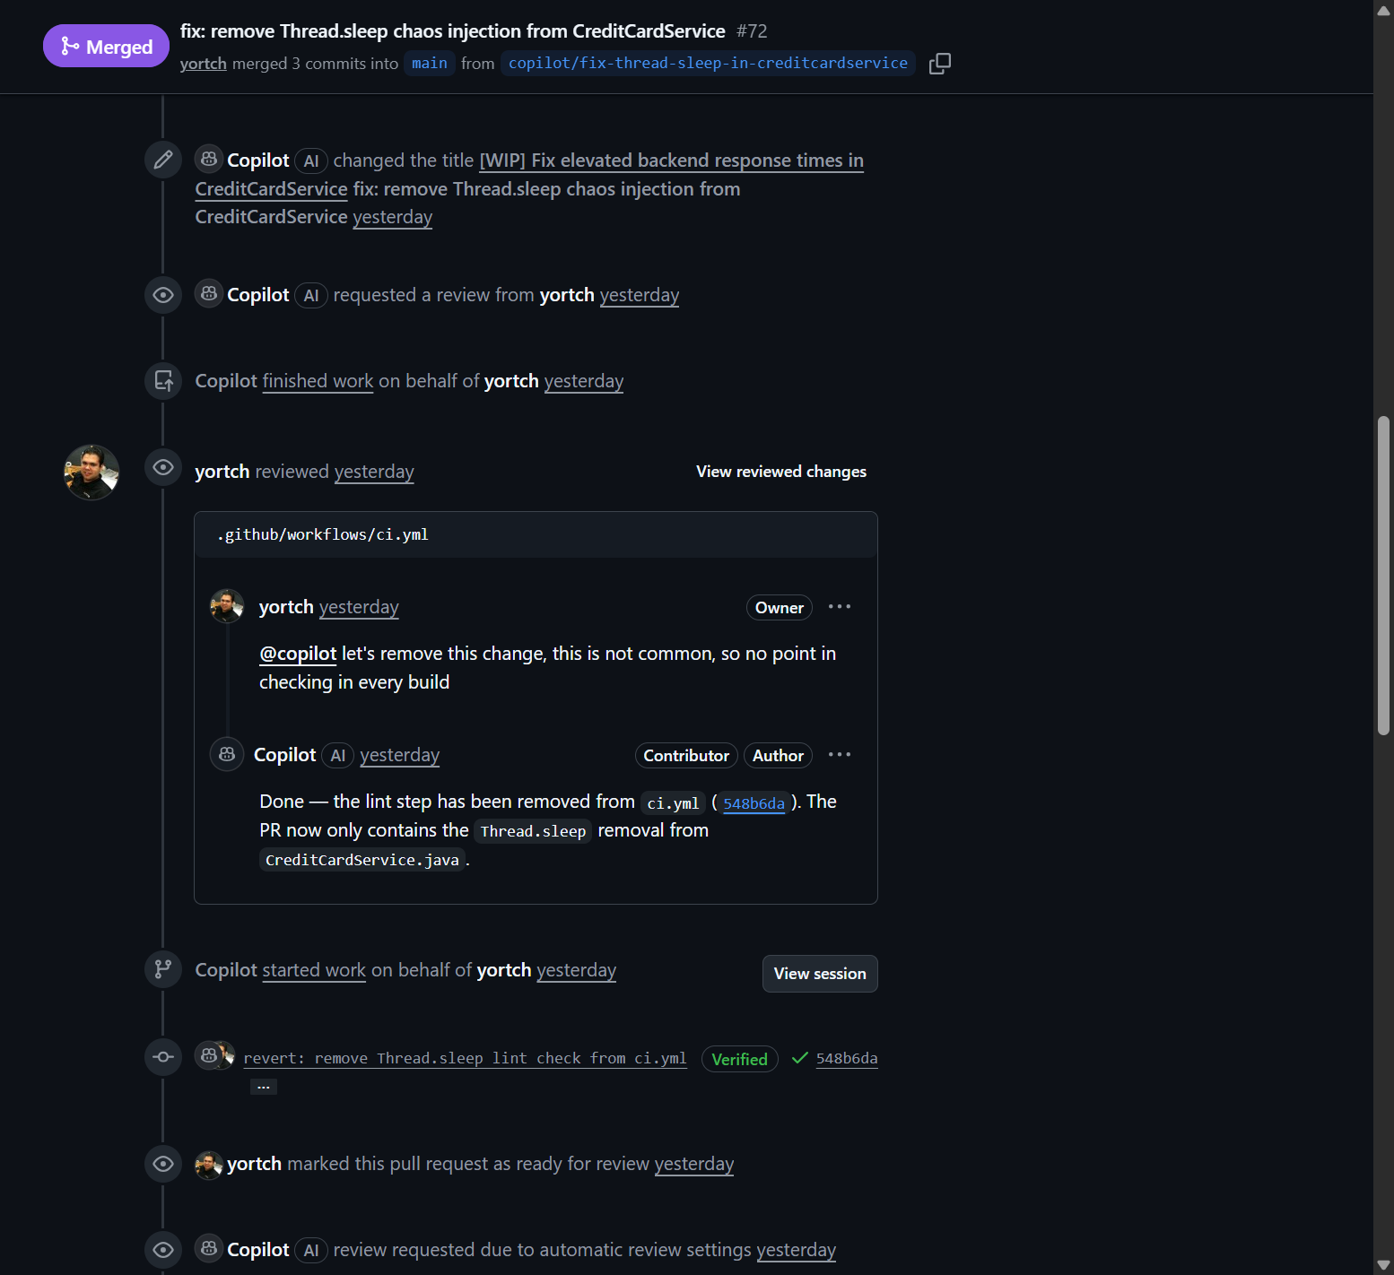Click the pencil icon on the title change event
The height and width of the screenshot is (1275, 1394).
162,159
